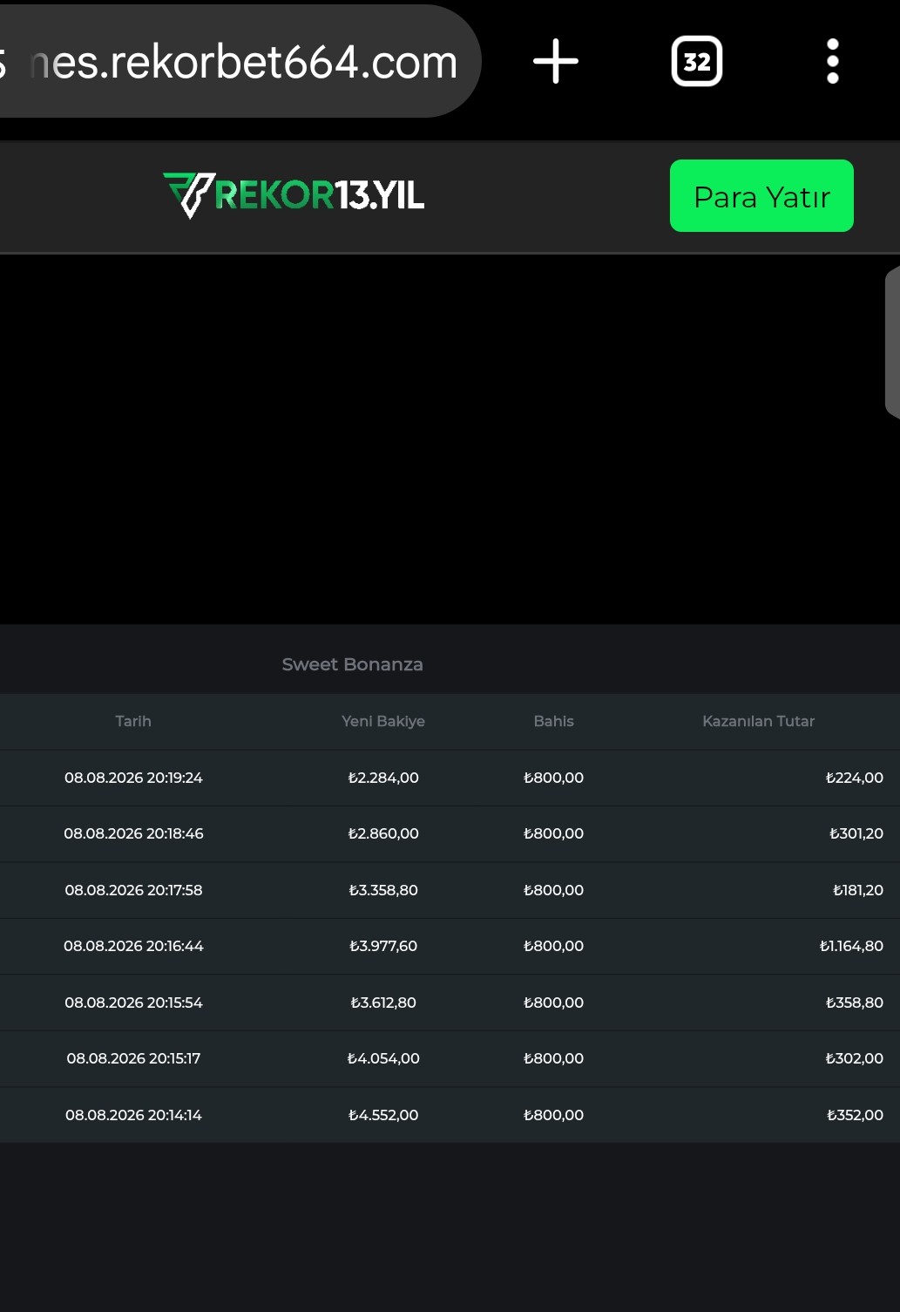
Task: Select winnings ₺1.164,80
Action: pos(851,946)
